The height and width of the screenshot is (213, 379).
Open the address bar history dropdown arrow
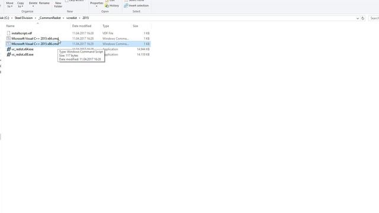tap(358, 18)
